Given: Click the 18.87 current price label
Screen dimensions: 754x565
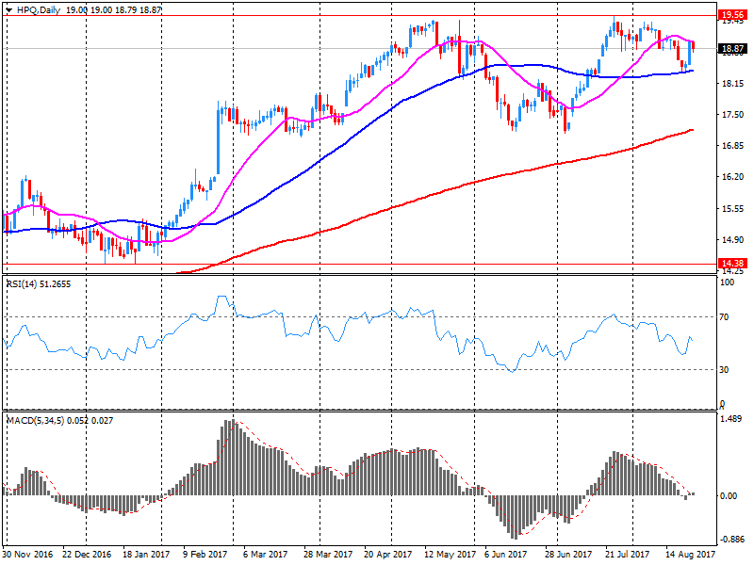Looking at the screenshot, I should pos(732,49).
